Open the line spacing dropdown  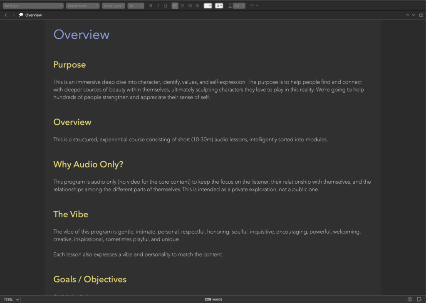[239, 6]
